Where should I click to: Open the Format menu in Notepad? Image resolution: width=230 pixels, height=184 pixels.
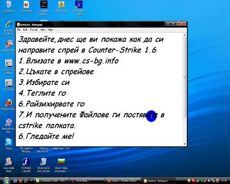point(34,30)
